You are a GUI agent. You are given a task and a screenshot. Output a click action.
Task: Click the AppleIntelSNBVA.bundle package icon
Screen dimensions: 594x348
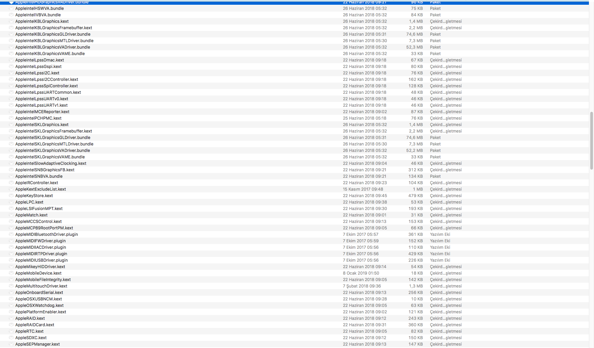point(11,176)
